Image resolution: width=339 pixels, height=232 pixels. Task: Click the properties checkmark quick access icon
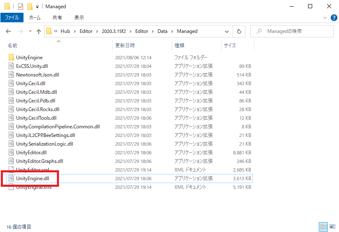(21, 7)
